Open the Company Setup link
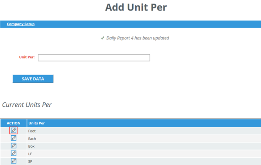 [x=21, y=24]
